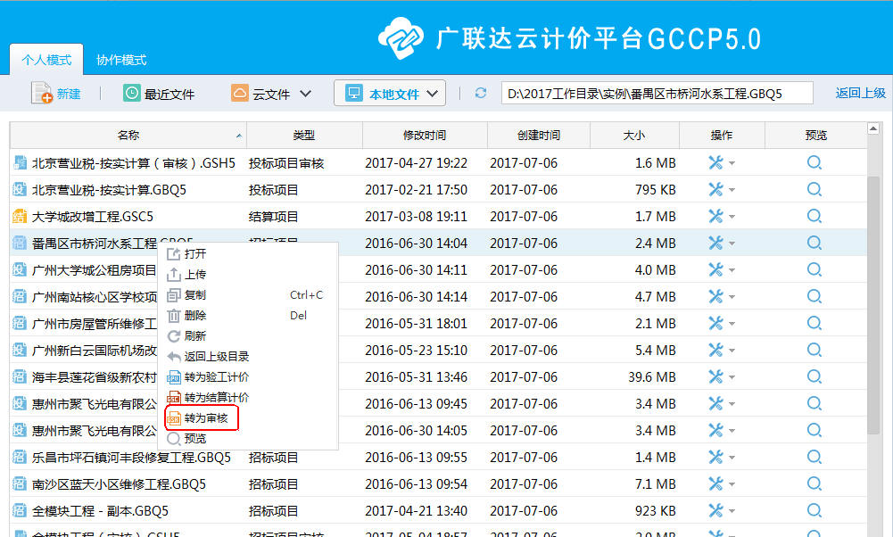Screen dimensions: 893x537
Task: Expand the 云文件 dropdown
Action: point(305,94)
